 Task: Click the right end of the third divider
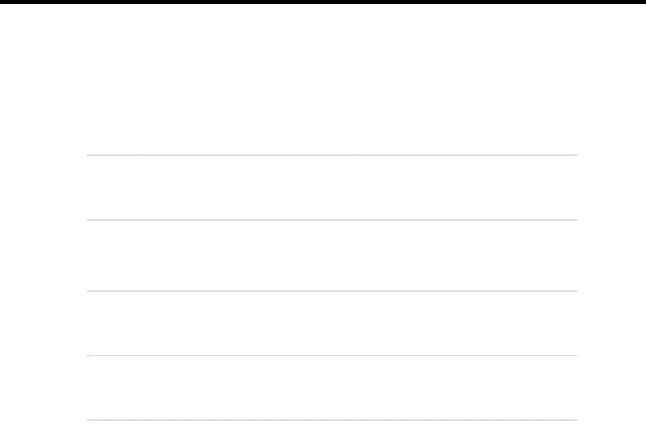pyautogui.click(x=576, y=291)
